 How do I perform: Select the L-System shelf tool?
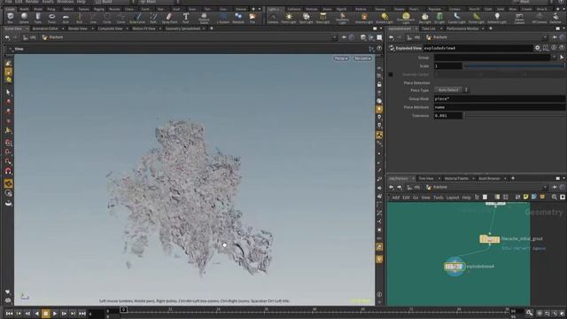[x=223, y=18]
